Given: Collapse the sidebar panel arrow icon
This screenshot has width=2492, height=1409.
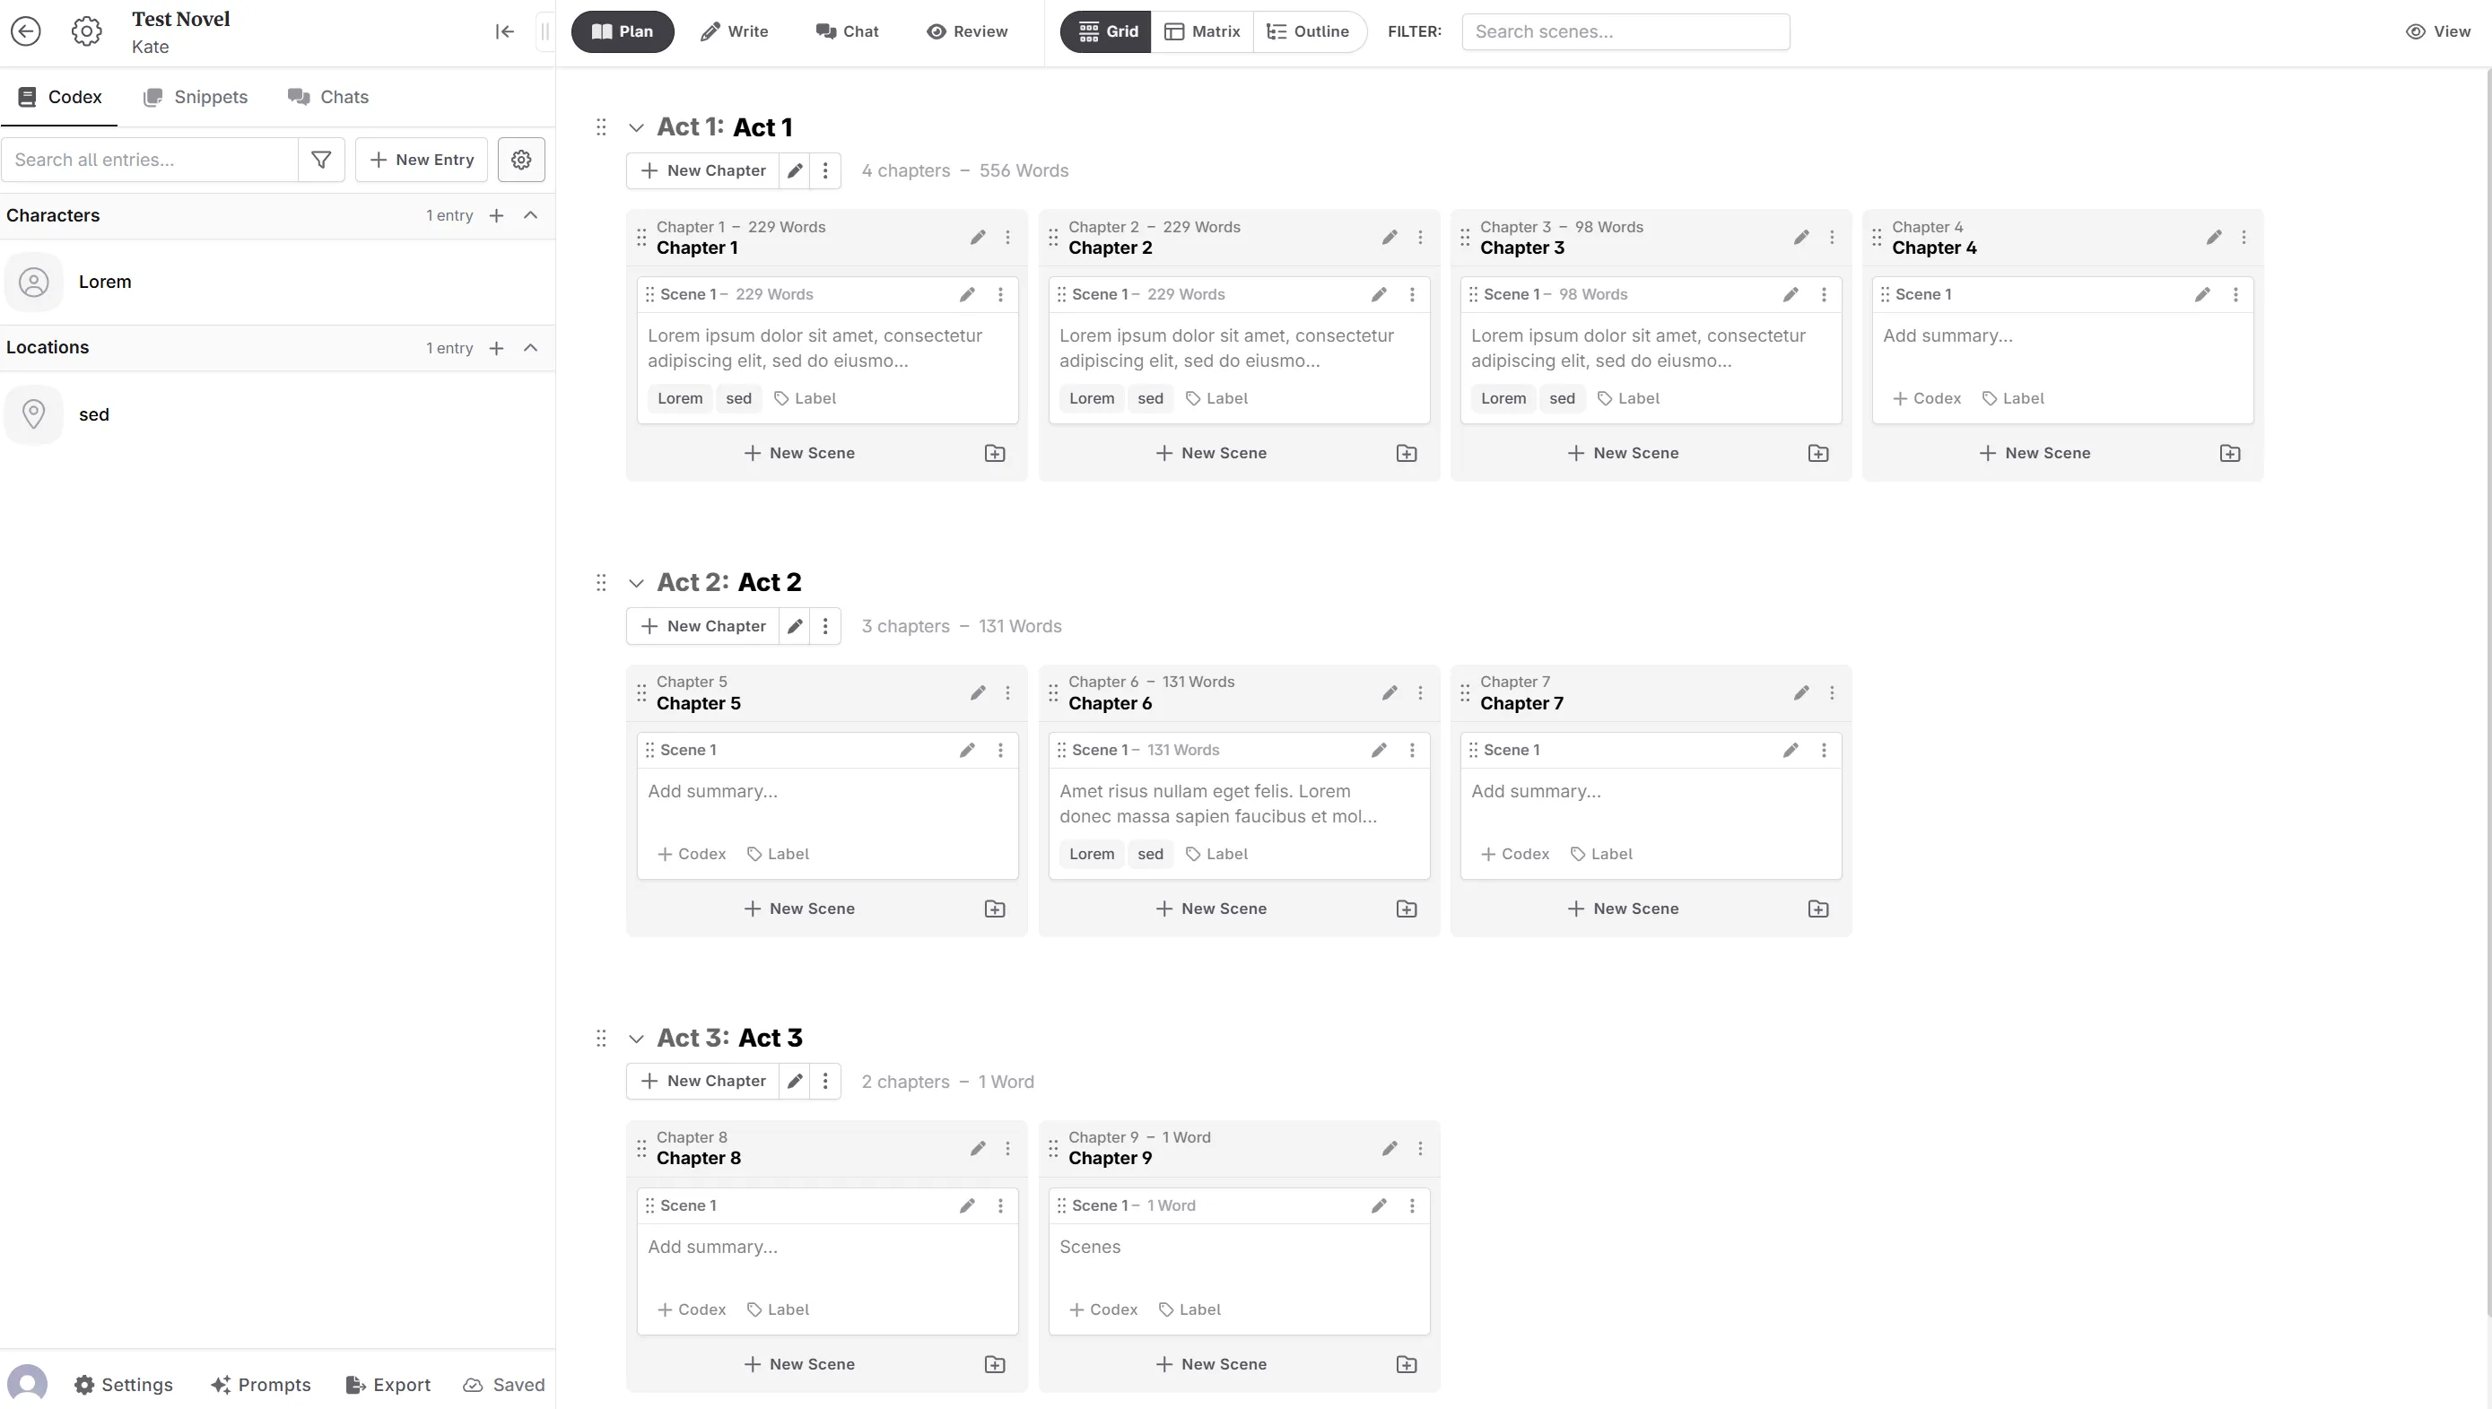Looking at the screenshot, I should tap(504, 31).
